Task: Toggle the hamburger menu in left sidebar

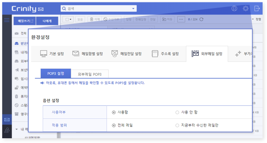Action: click(7, 20)
